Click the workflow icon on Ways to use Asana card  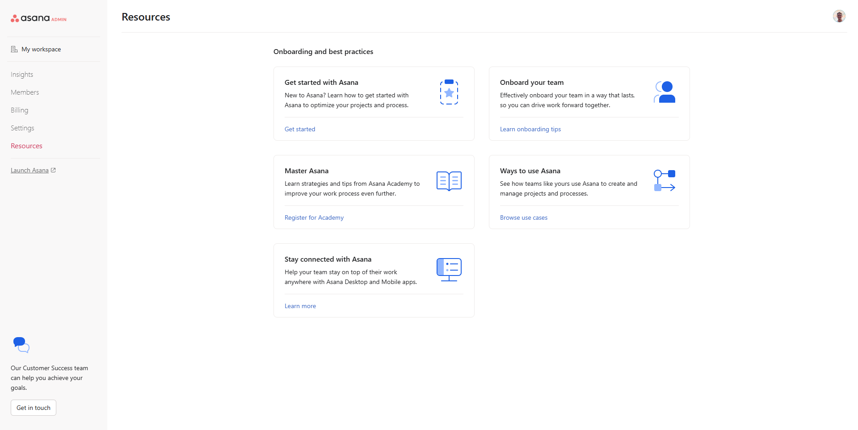click(x=665, y=180)
